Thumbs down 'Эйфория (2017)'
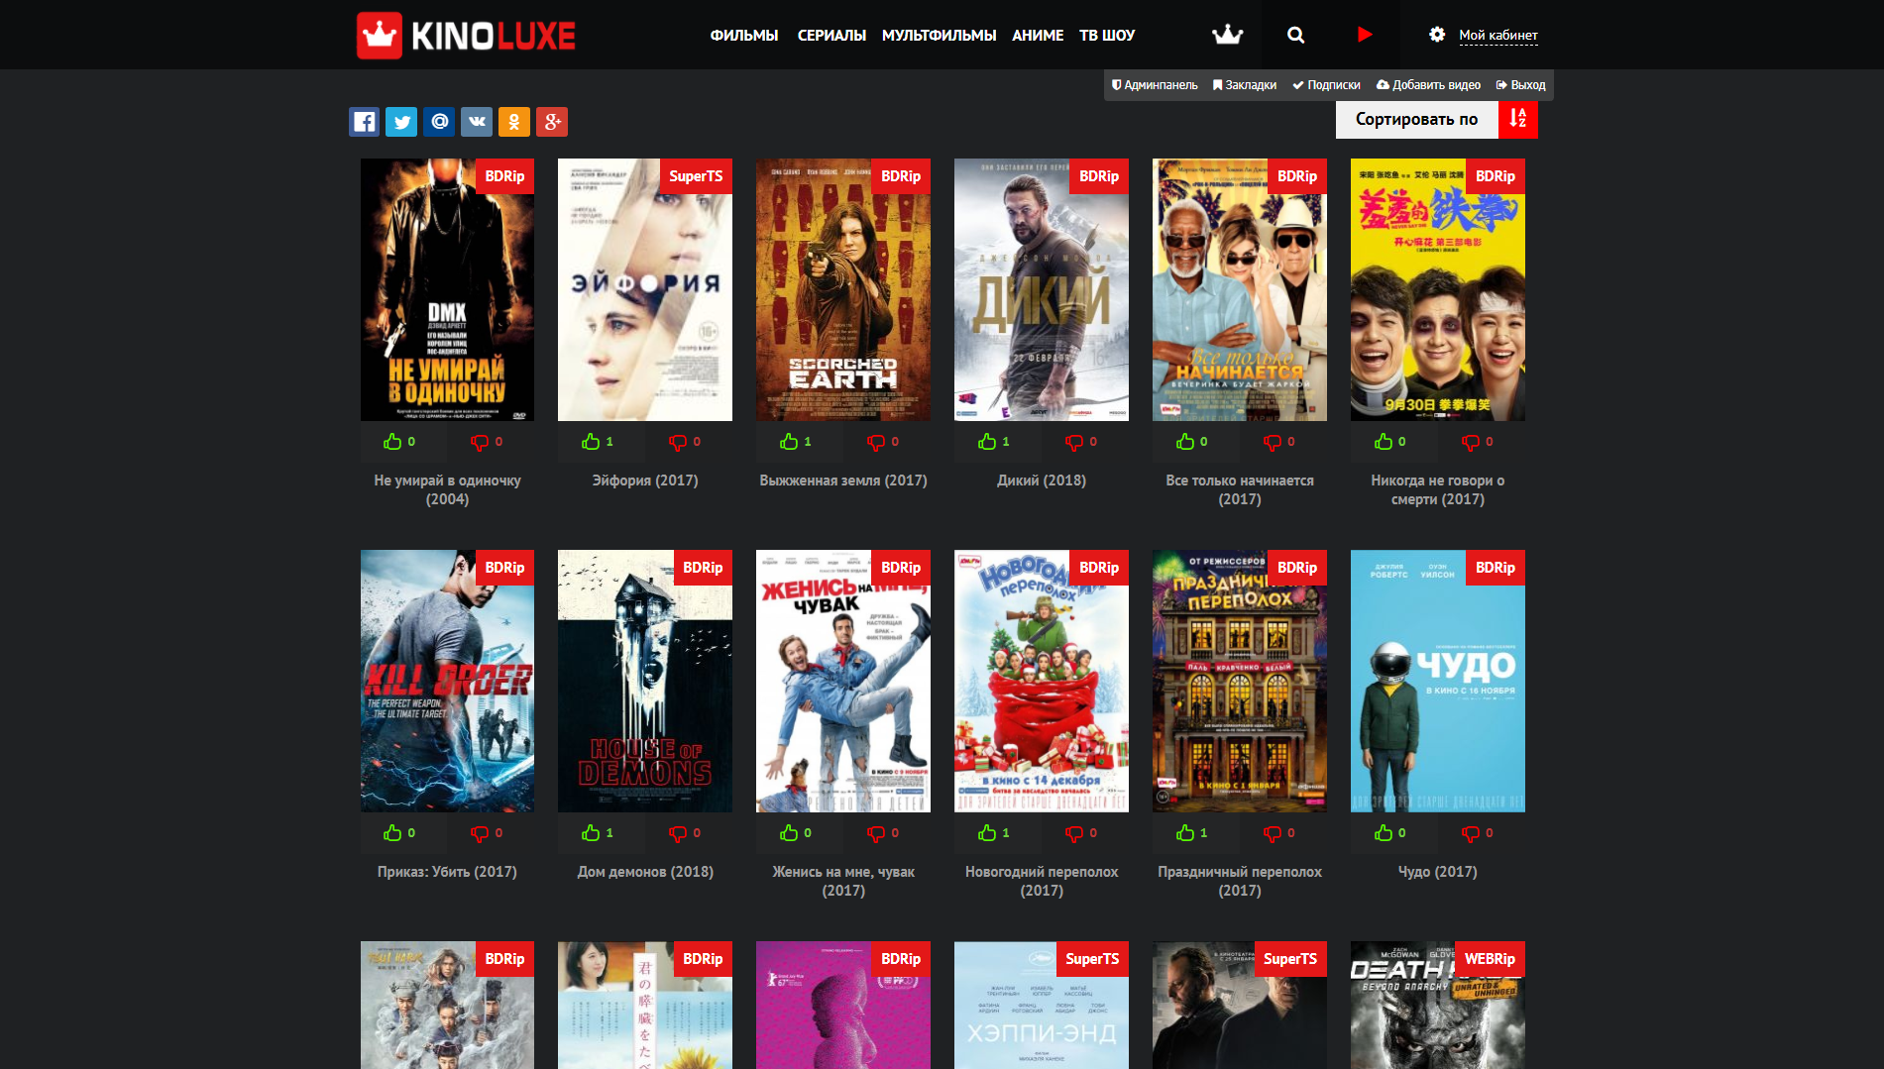 pyautogui.click(x=679, y=442)
